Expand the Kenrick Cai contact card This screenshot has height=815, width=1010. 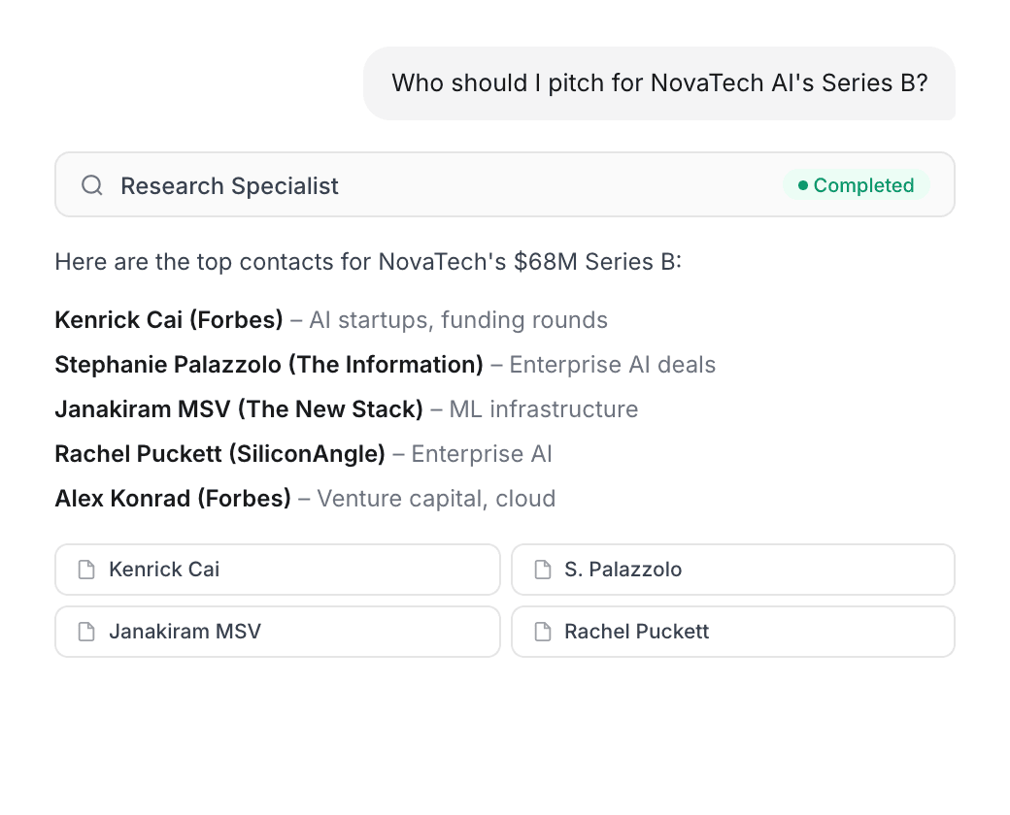(x=277, y=570)
